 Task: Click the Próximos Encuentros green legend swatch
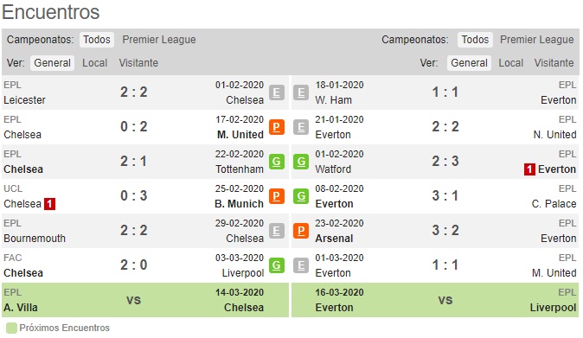(11, 328)
